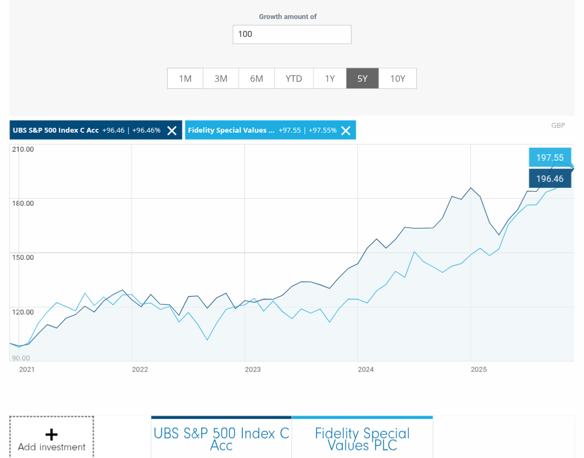Click the GBP currency label
This screenshot has width=584, height=458.
(x=558, y=125)
